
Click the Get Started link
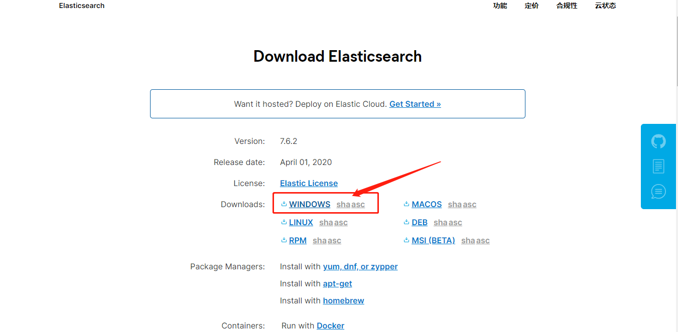click(x=415, y=104)
